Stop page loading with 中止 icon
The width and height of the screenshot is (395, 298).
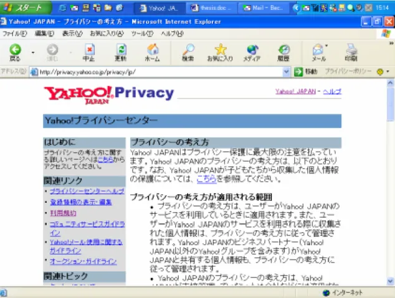pos(89,52)
